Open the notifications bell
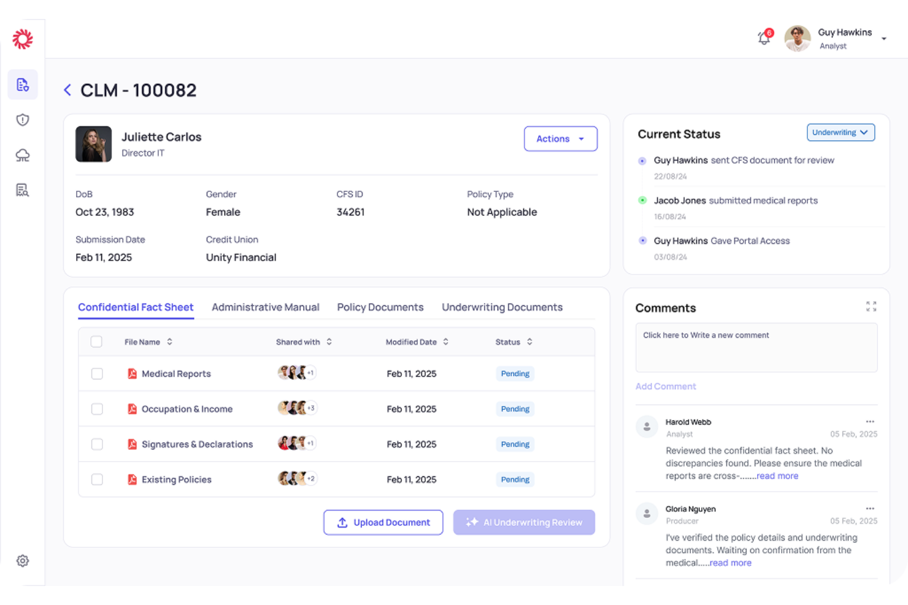The image size is (908, 605). pyautogui.click(x=763, y=38)
